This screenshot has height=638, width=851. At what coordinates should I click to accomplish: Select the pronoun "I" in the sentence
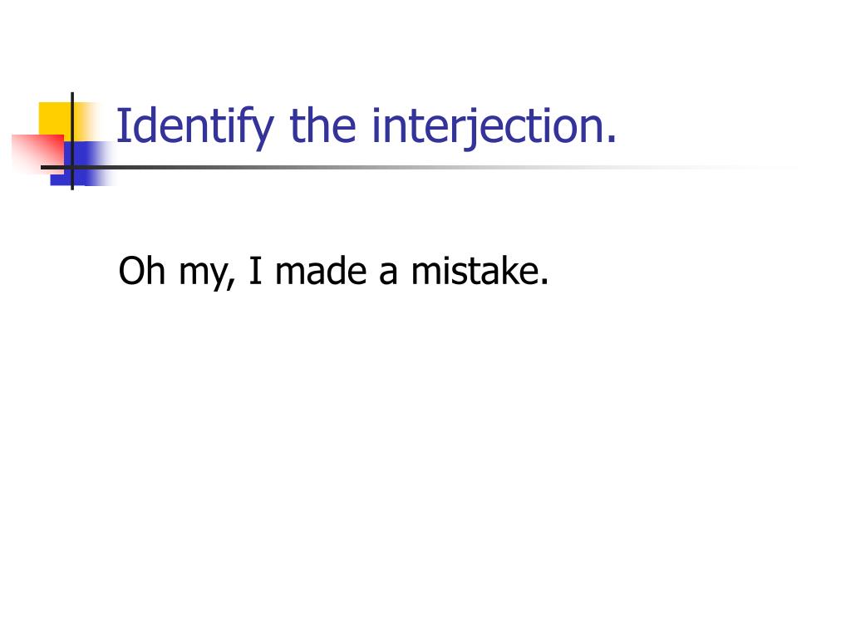coord(255,270)
